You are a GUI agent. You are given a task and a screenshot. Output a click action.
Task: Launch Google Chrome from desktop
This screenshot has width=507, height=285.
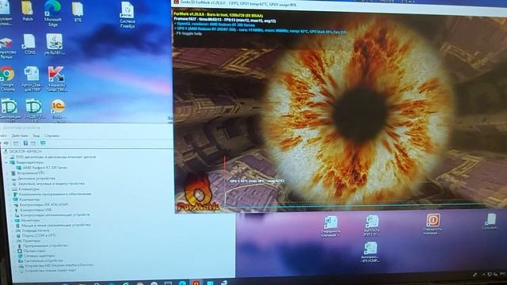click(x=7, y=78)
